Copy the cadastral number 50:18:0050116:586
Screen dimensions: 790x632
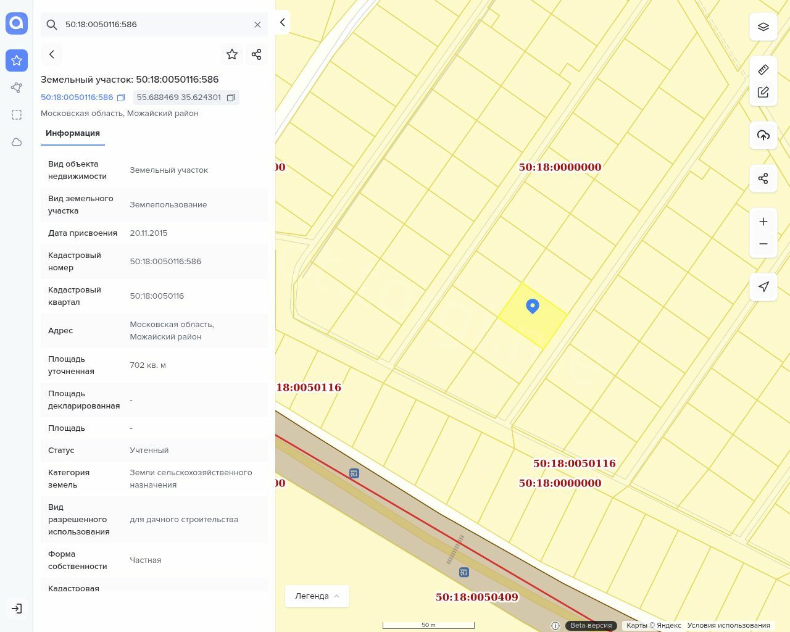[x=121, y=98]
